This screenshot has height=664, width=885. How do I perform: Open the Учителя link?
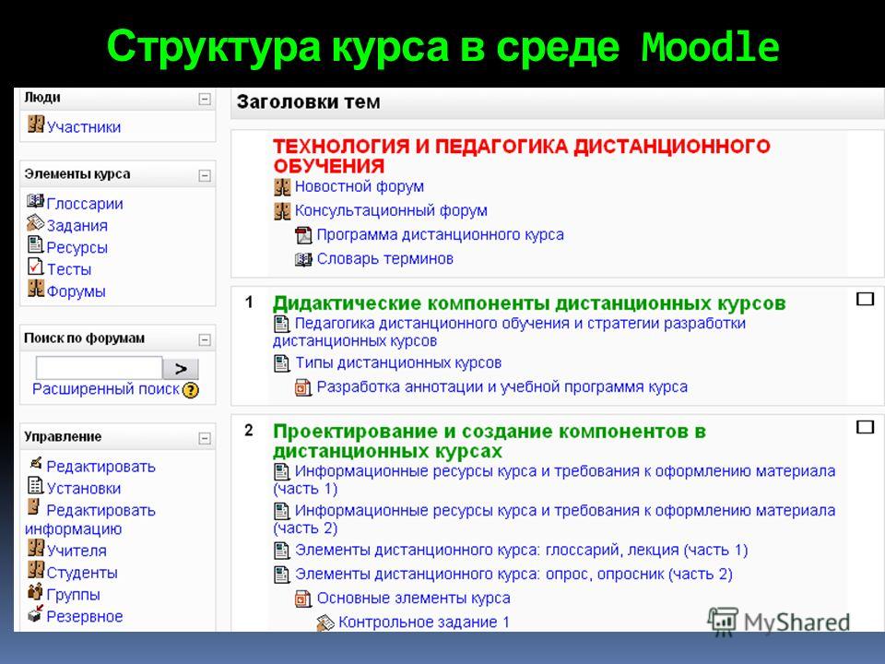pos(77,551)
